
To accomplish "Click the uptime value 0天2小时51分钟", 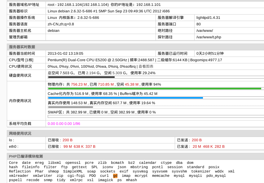I will pyautogui.click(x=210, y=53).
